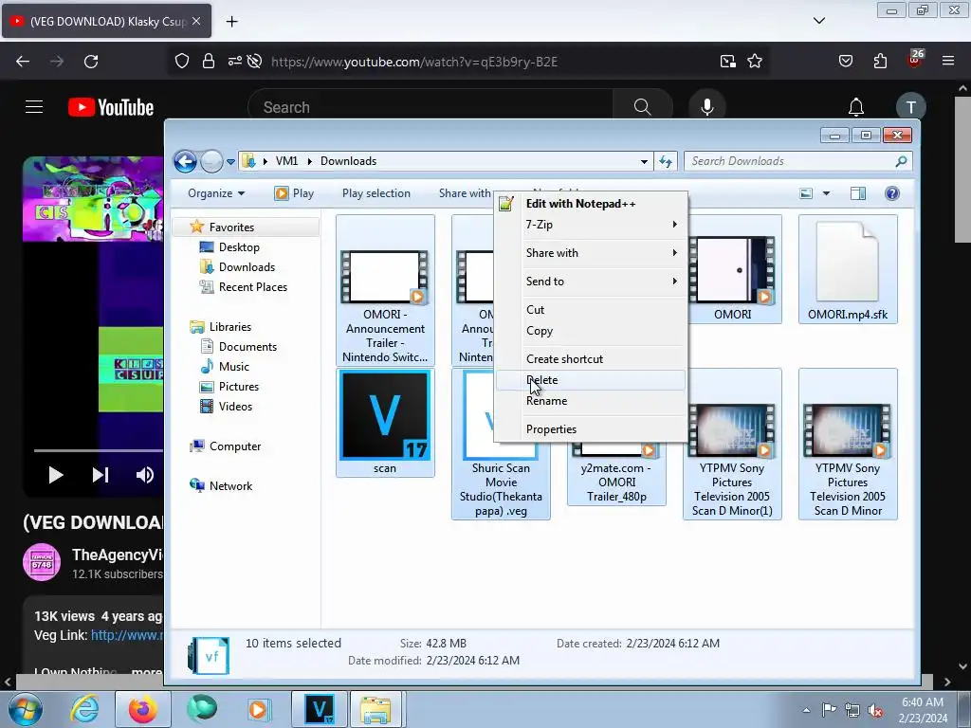Select OMORI Announcement Trailer Nintendo Switch video file
Viewport: 971px width, 728px height.
point(385,290)
